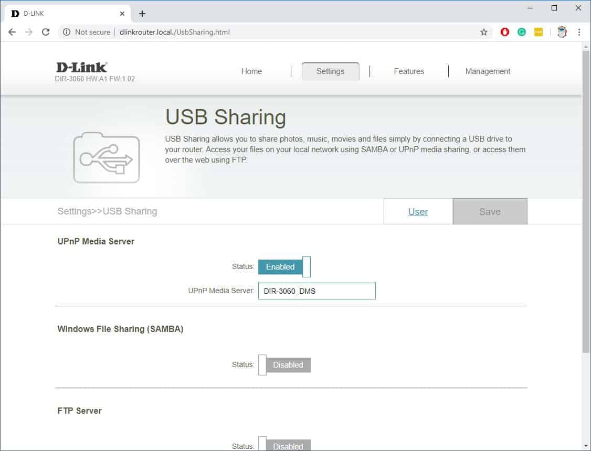Screen dimensions: 591x451
Task: Enable the FTP Server status toggle
Action: (x=284, y=445)
